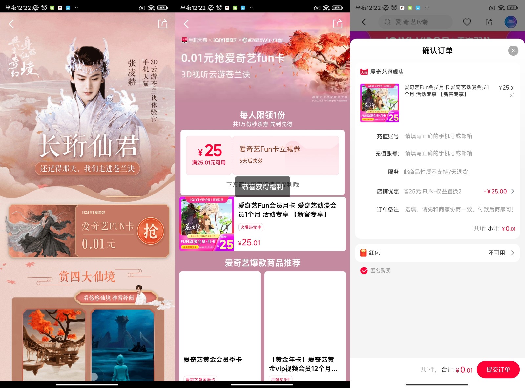
Task: Tap the round 抢 grab button
Action: (151, 231)
